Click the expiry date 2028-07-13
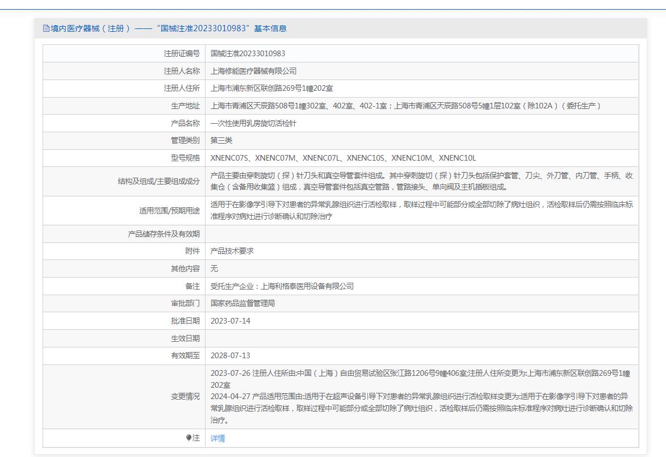 point(230,355)
